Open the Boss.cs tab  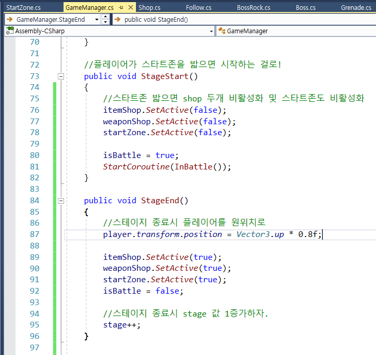point(306,8)
